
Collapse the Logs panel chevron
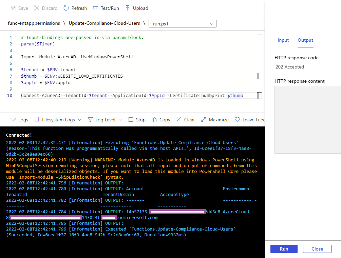[x=13, y=120]
